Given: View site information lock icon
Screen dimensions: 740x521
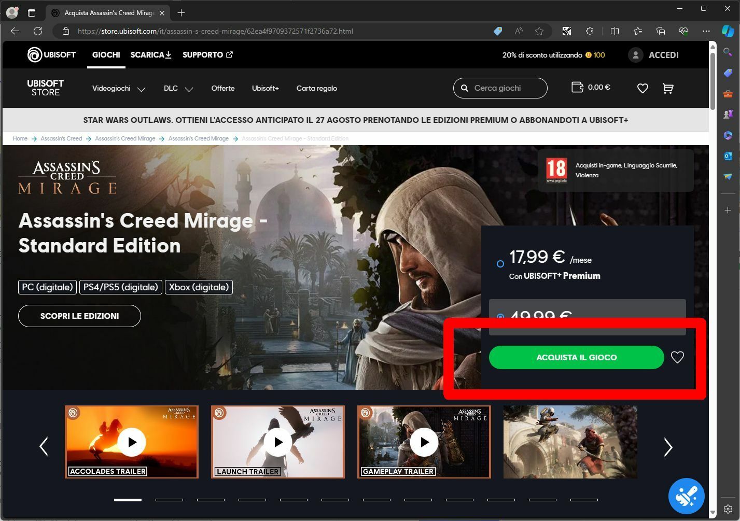Looking at the screenshot, I should coord(66,31).
